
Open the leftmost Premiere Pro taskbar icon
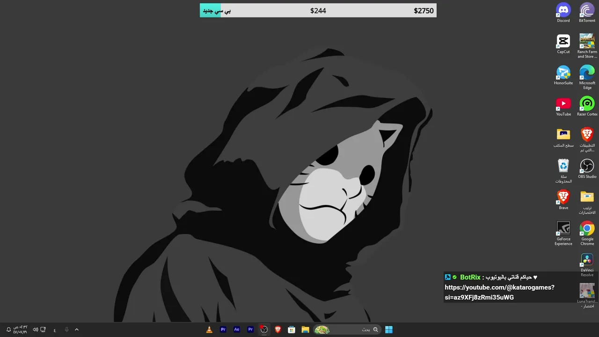pyautogui.click(x=223, y=330)
